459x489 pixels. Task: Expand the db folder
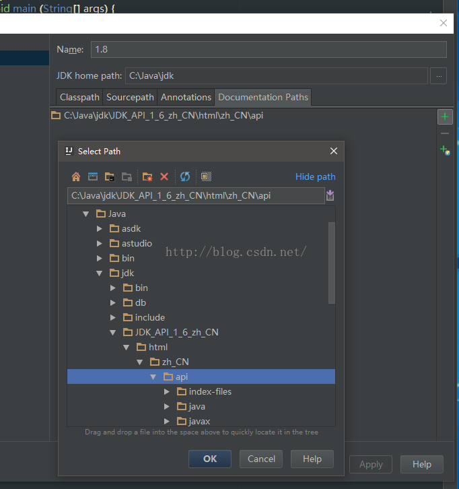(x=113, y=303)
